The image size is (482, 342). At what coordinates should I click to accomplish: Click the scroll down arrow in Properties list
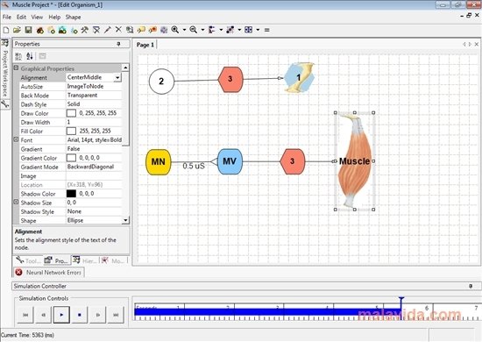[x=125, y=220]
